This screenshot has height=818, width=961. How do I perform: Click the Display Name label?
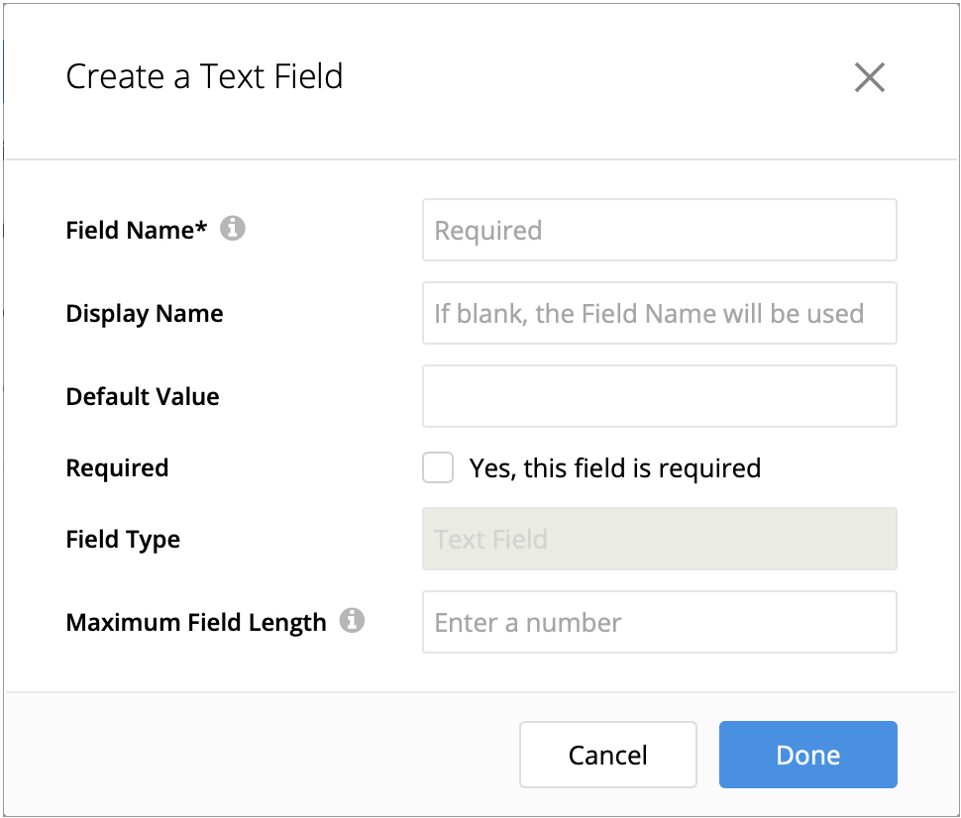[145, 314]
